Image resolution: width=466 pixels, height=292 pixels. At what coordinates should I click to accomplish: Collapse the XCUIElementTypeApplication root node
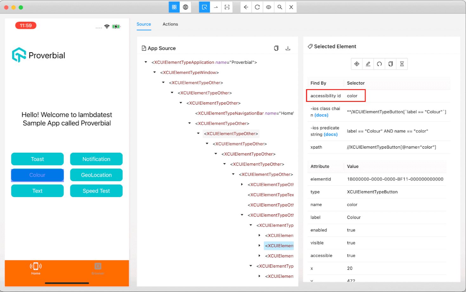(146, 62)
